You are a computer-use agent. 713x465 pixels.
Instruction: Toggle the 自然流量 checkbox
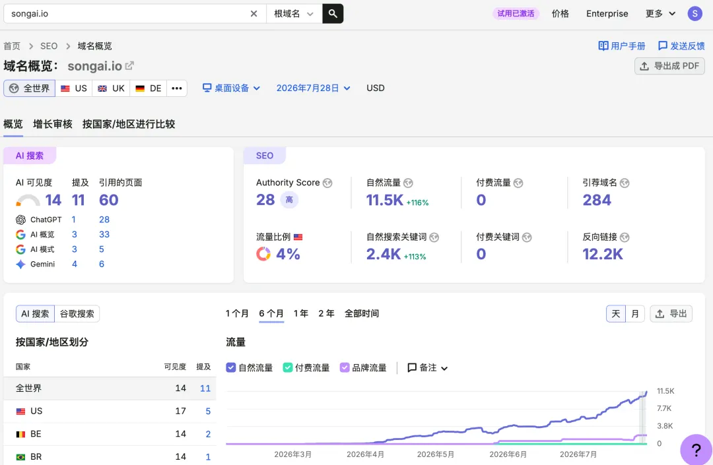tap(231, 368)
